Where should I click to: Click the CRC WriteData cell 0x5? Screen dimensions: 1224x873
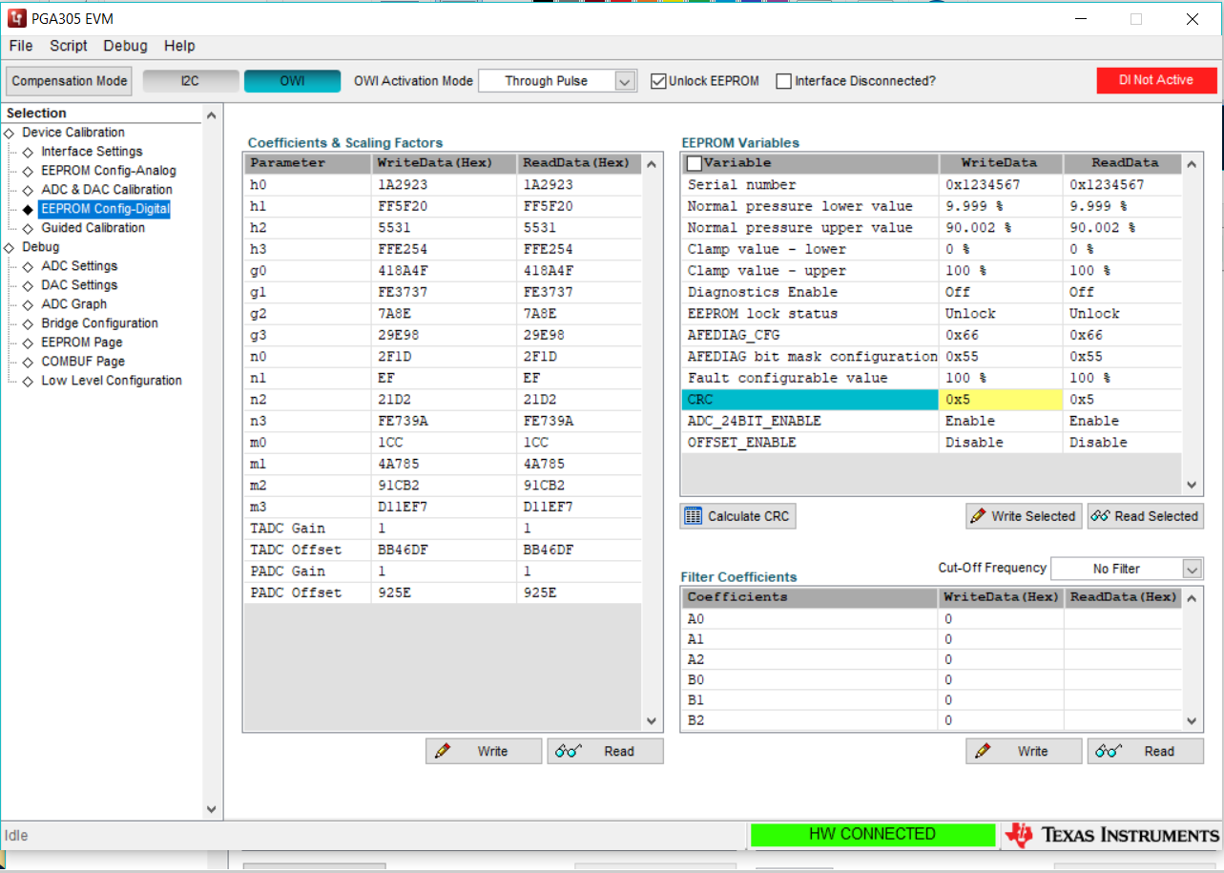pos(1002,400)
